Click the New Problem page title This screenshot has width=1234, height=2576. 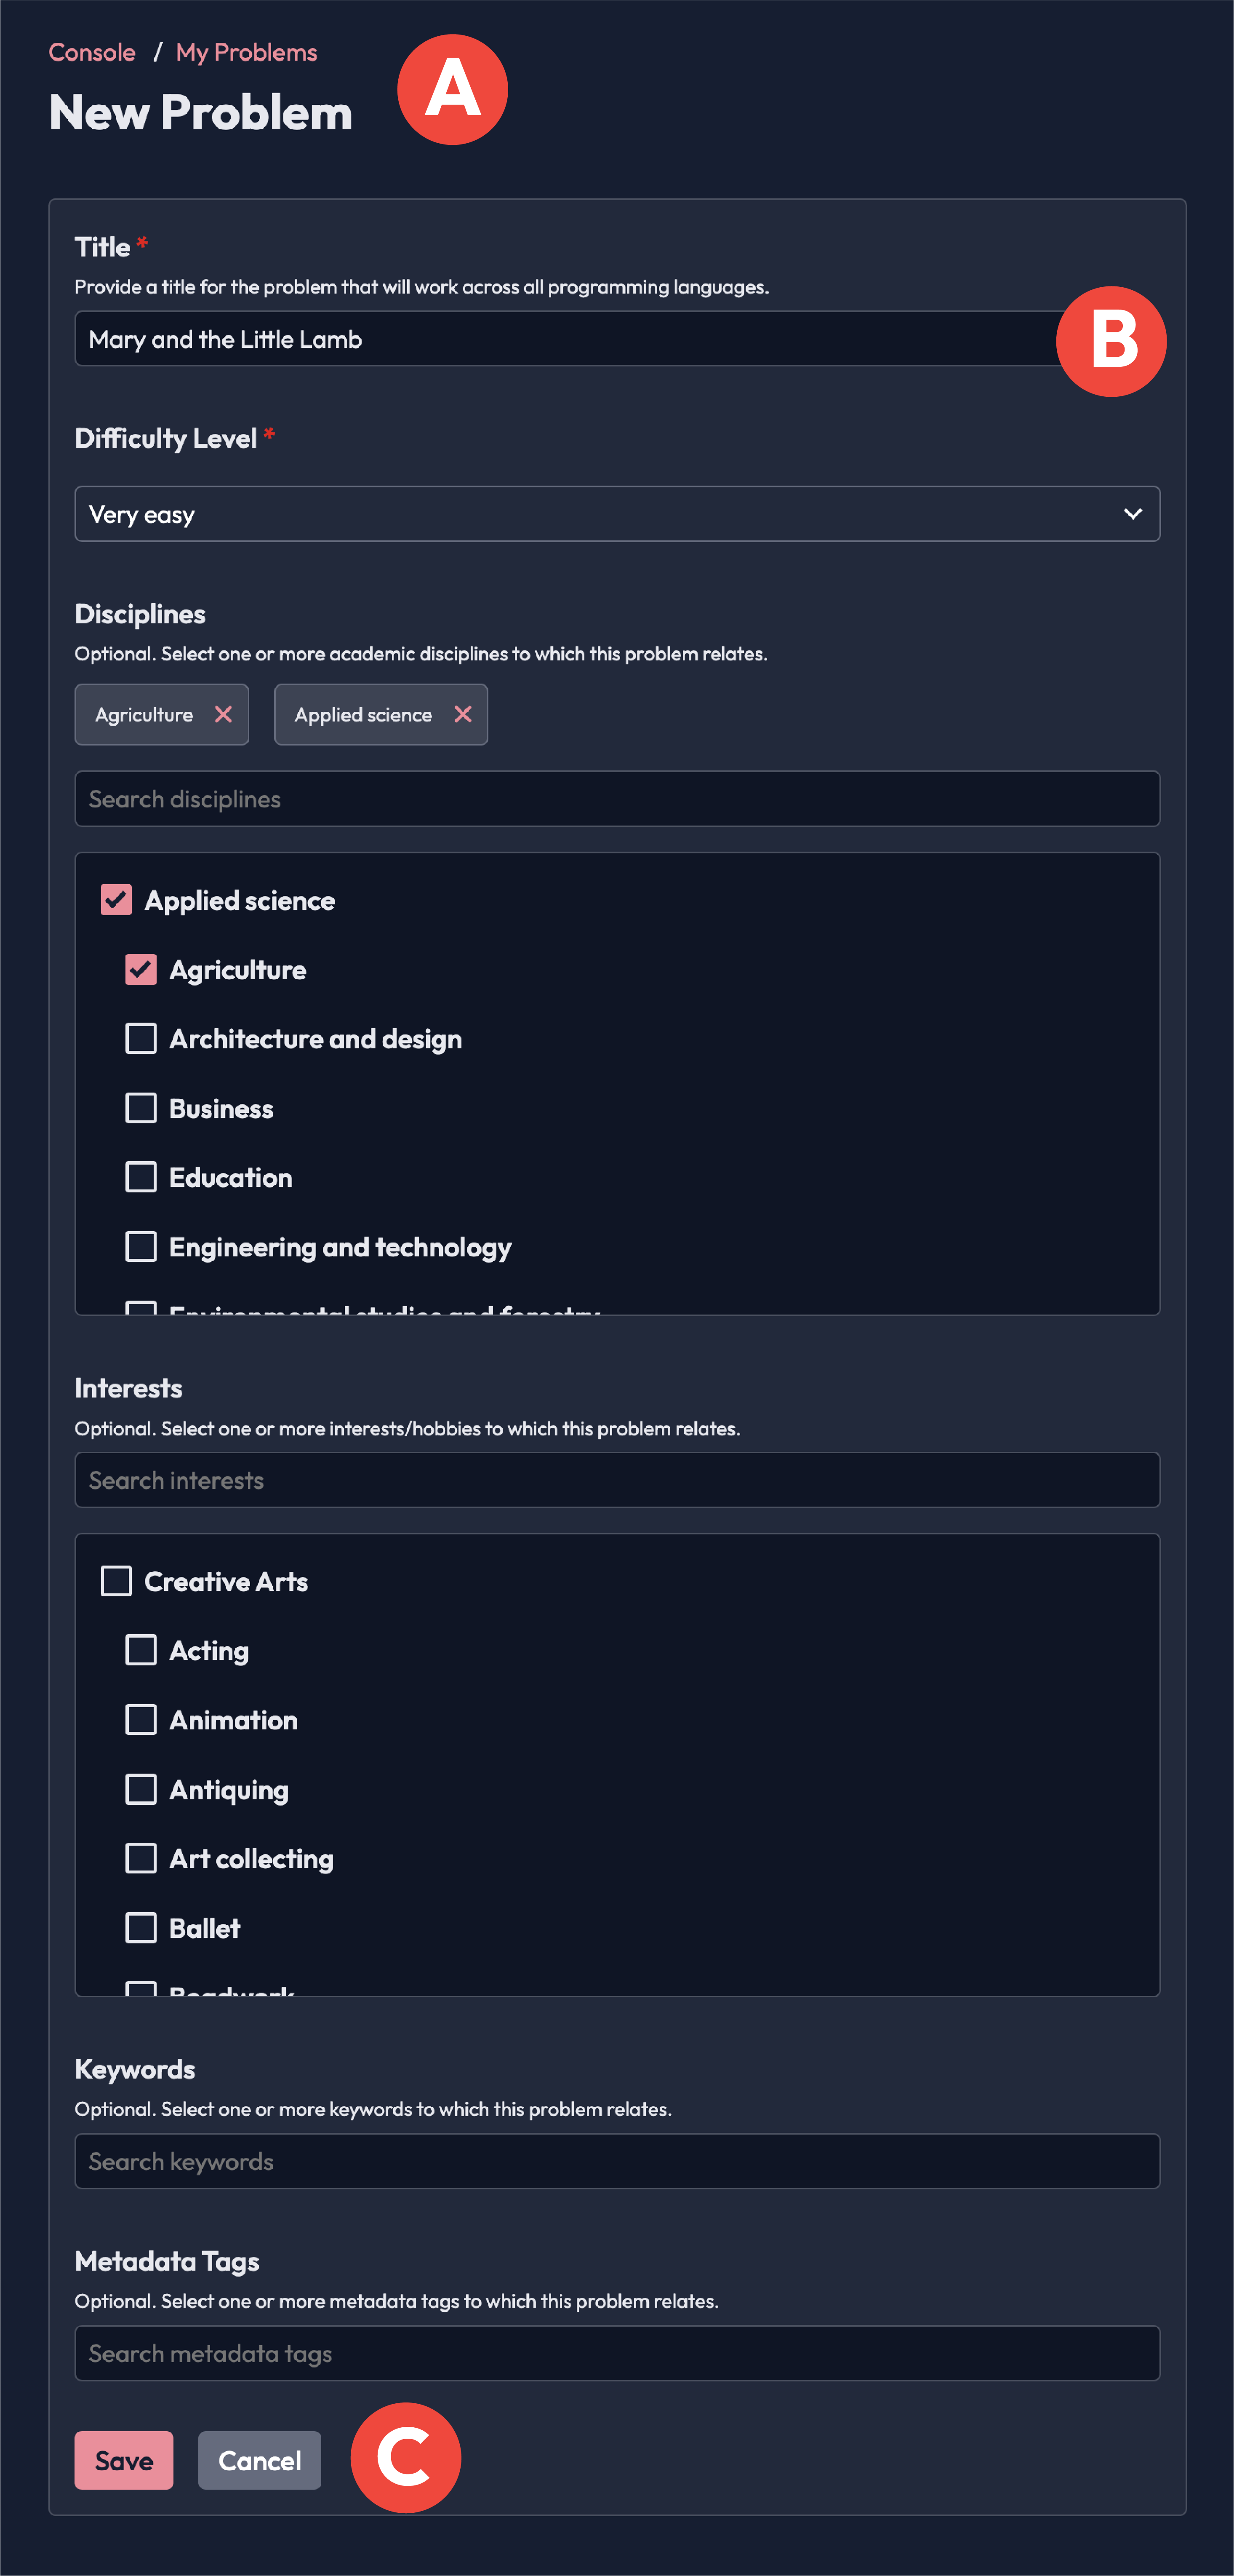pyautogui.click(x=201, y=112)
